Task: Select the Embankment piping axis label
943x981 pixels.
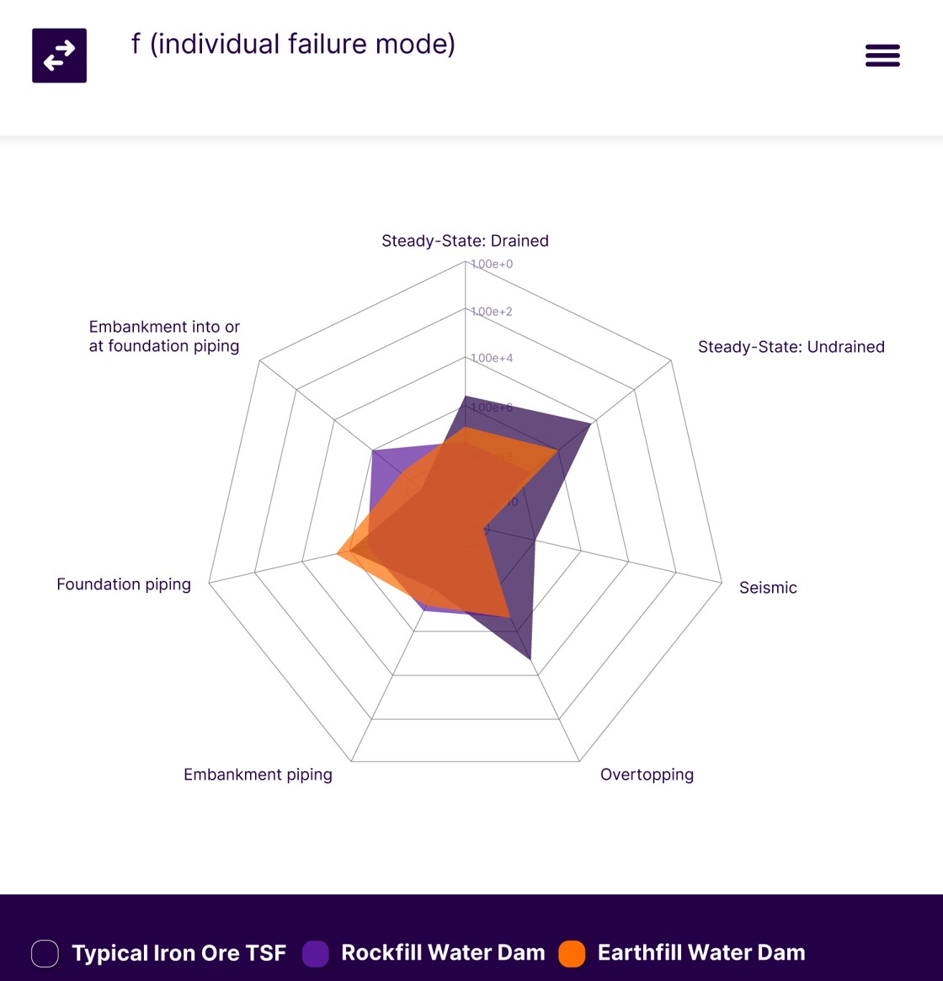Action: pos(258,774)
